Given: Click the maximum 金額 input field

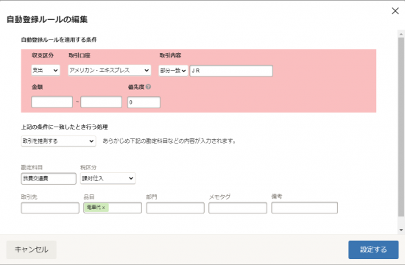Looking at the screenshot, I should (x=102, y=102).
